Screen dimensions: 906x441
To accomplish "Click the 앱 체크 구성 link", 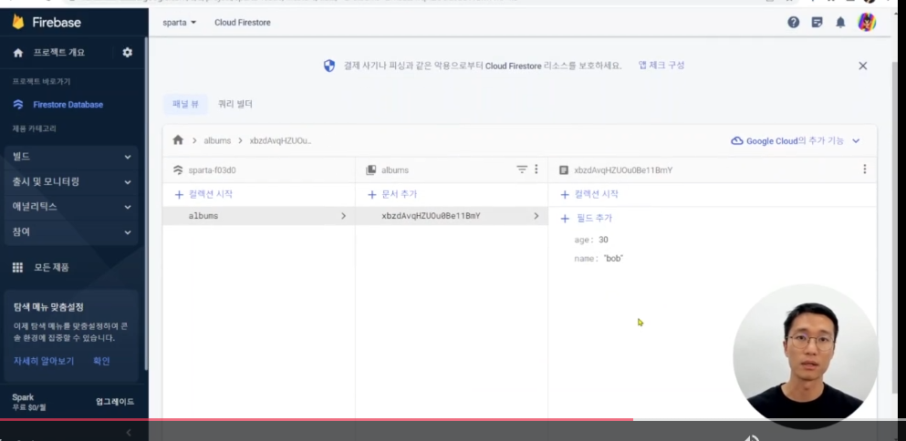I will 661,66.
